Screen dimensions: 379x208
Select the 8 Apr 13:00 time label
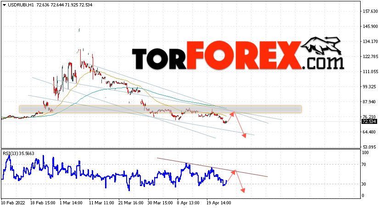[x=188, y=203]
